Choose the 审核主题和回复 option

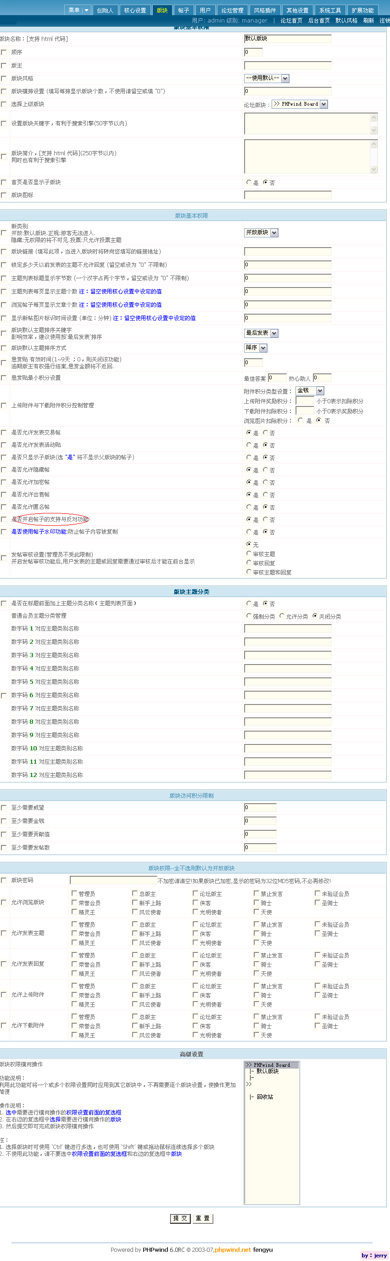coord(249,572)
